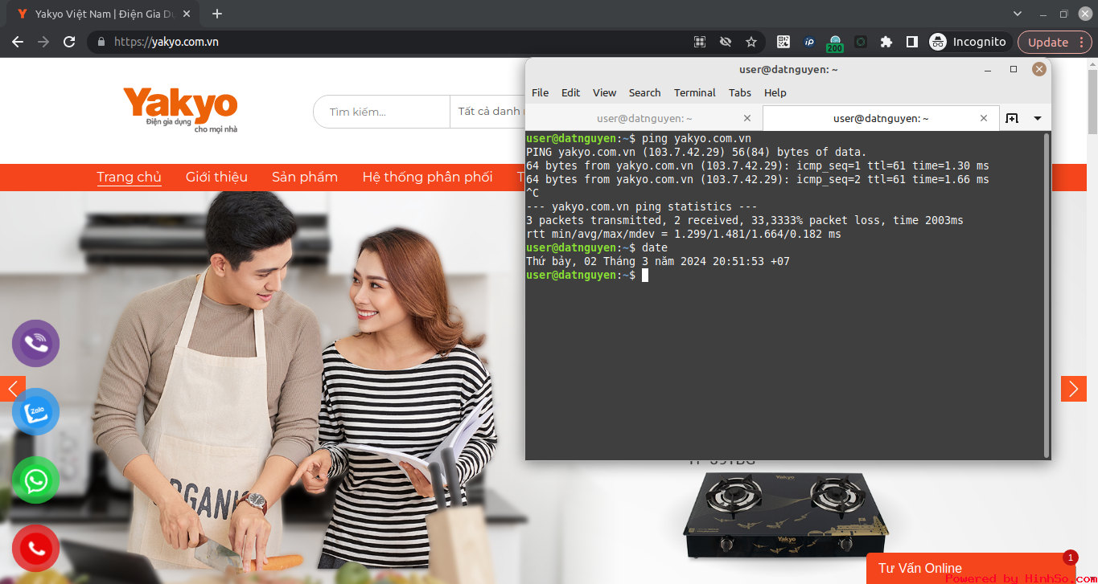
Task: Open the terminal Tabs menu
Action: click(740, 92)
